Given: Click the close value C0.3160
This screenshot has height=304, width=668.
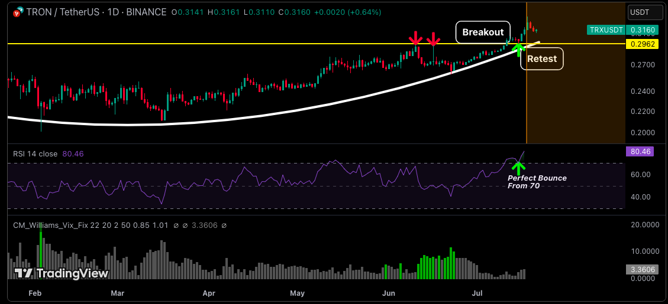Looking at the screenshot, I should click(293, 12).
